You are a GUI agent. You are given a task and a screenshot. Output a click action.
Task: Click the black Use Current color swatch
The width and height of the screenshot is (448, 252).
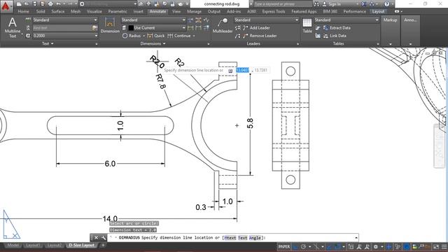(x=131, y=28)
